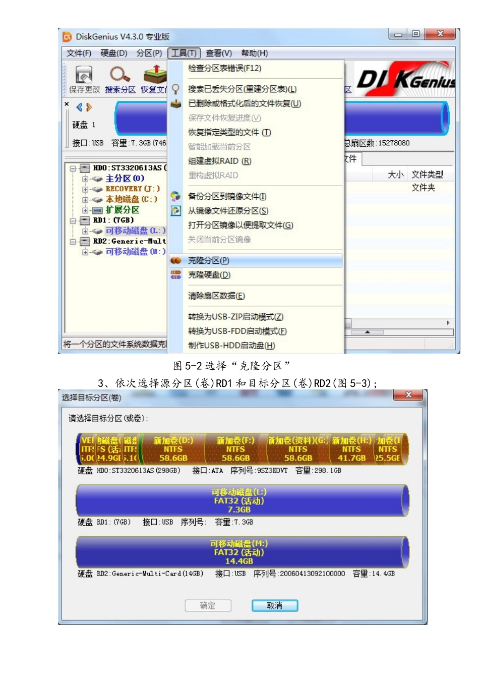Select HD0:ST3320613AS in disk tree
Viewport: 479px width, 678px height.
[130, 168]
